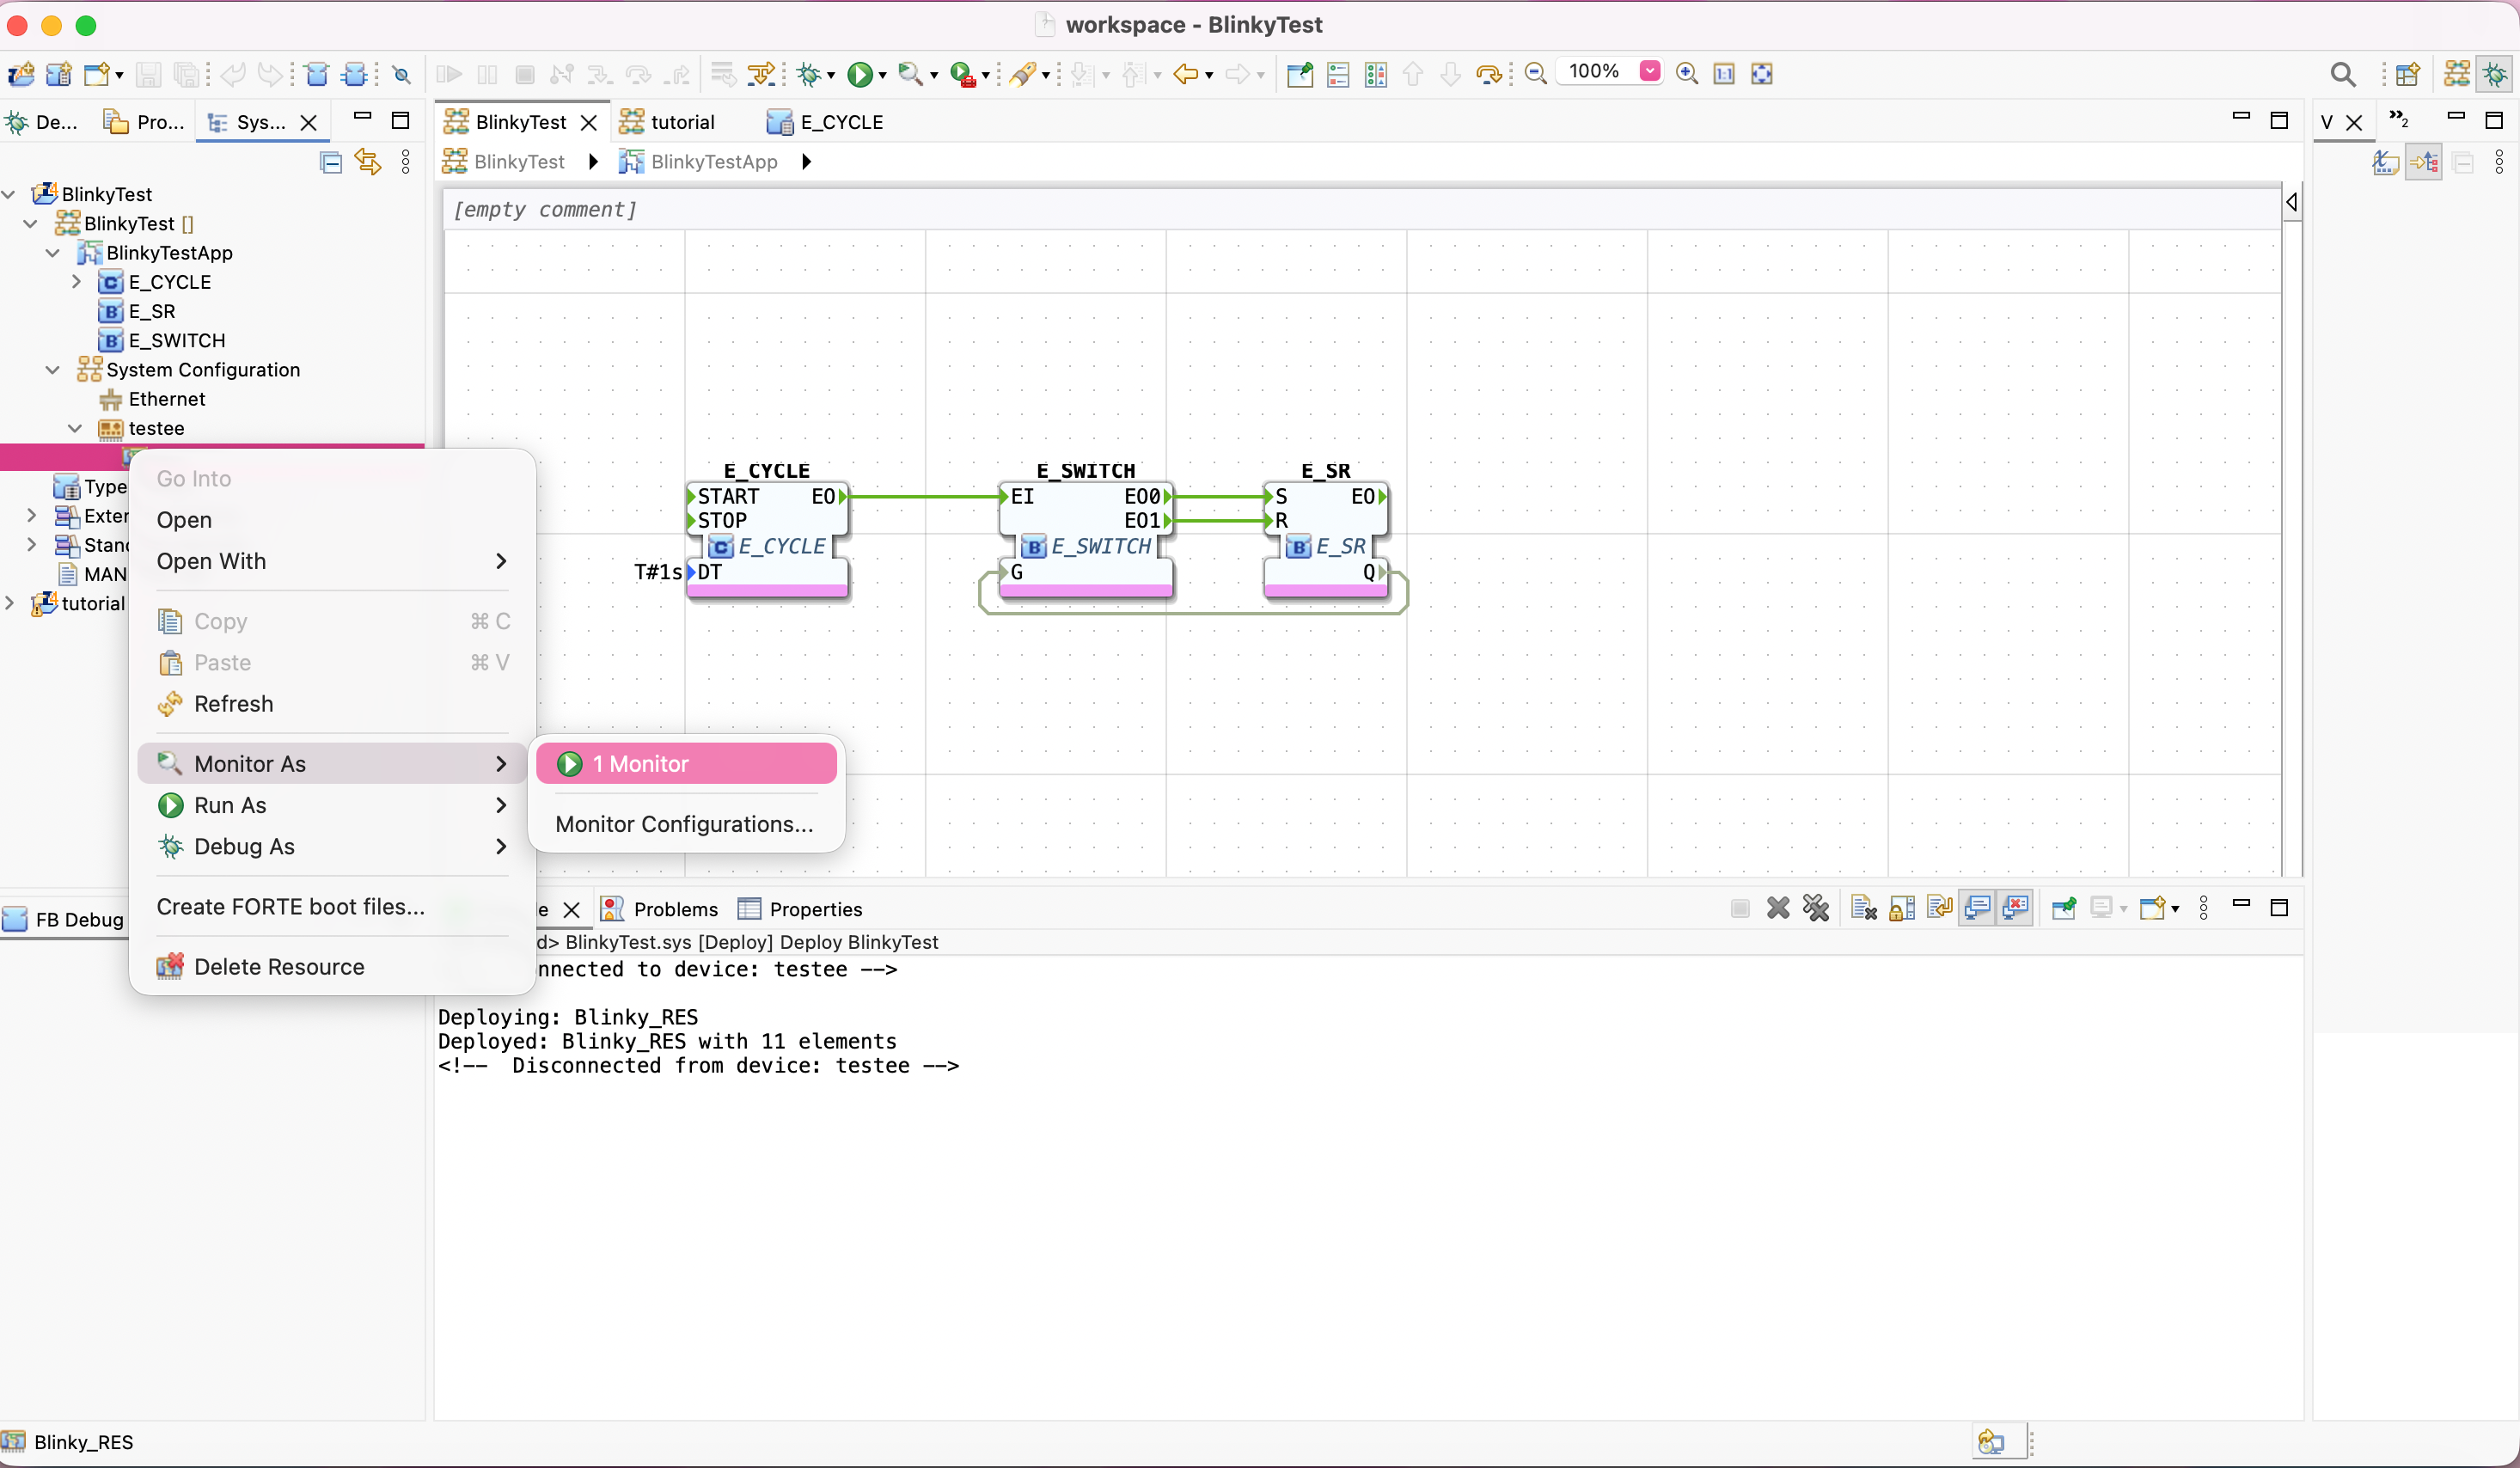Click the fit-to-page zoom icon

[1762, 73]
